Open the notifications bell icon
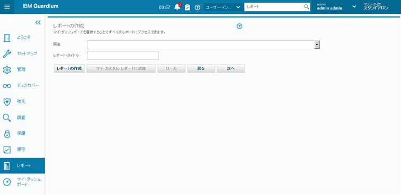This screenshot has height=195, width=401. [177, 7]
